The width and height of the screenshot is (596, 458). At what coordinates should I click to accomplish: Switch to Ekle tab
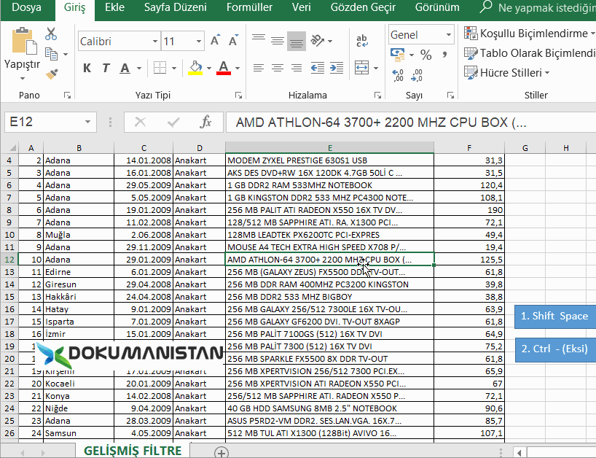114,7
